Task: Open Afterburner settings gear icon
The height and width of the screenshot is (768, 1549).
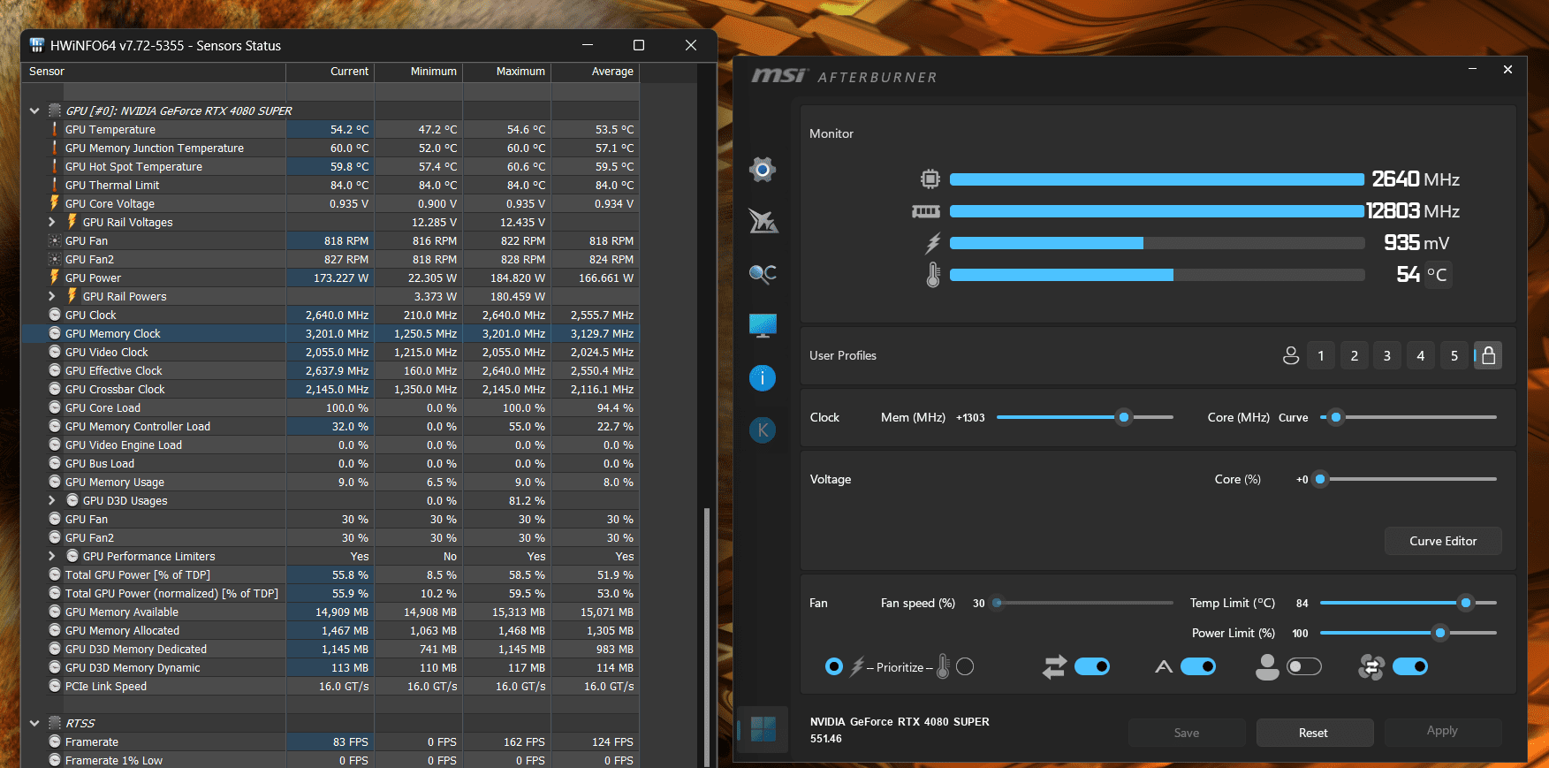Action: 762,169
